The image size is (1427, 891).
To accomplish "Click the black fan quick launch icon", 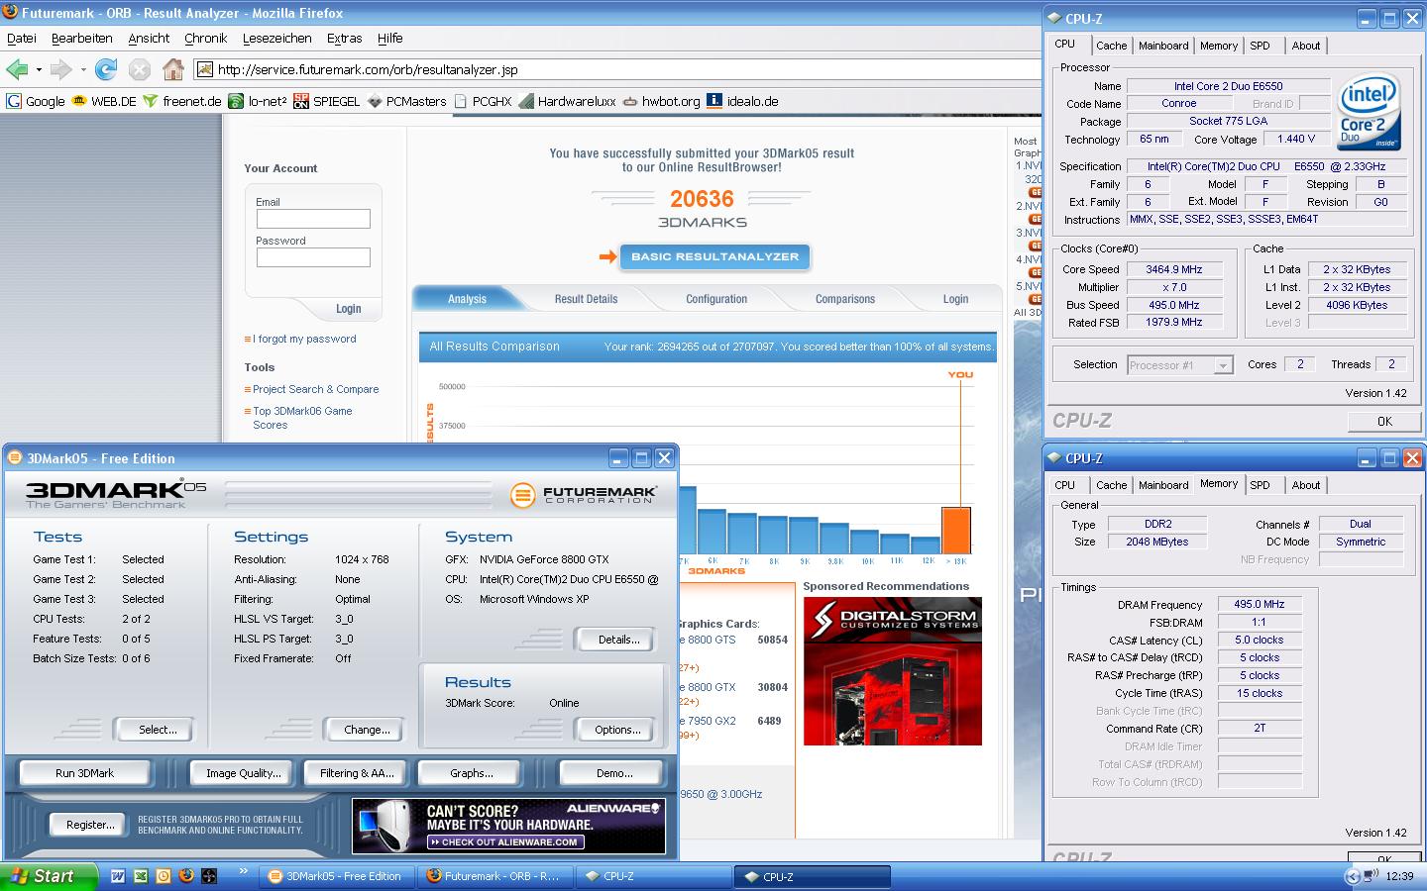I will pos(209,876).
